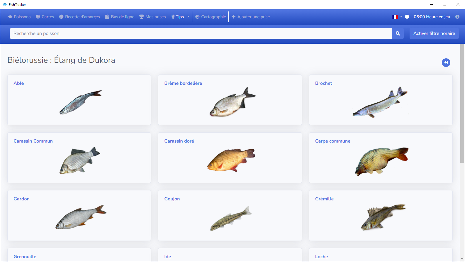465x262 pixels.
Task: Click the Brochet pike picture
Action: [x=380, y=102]
